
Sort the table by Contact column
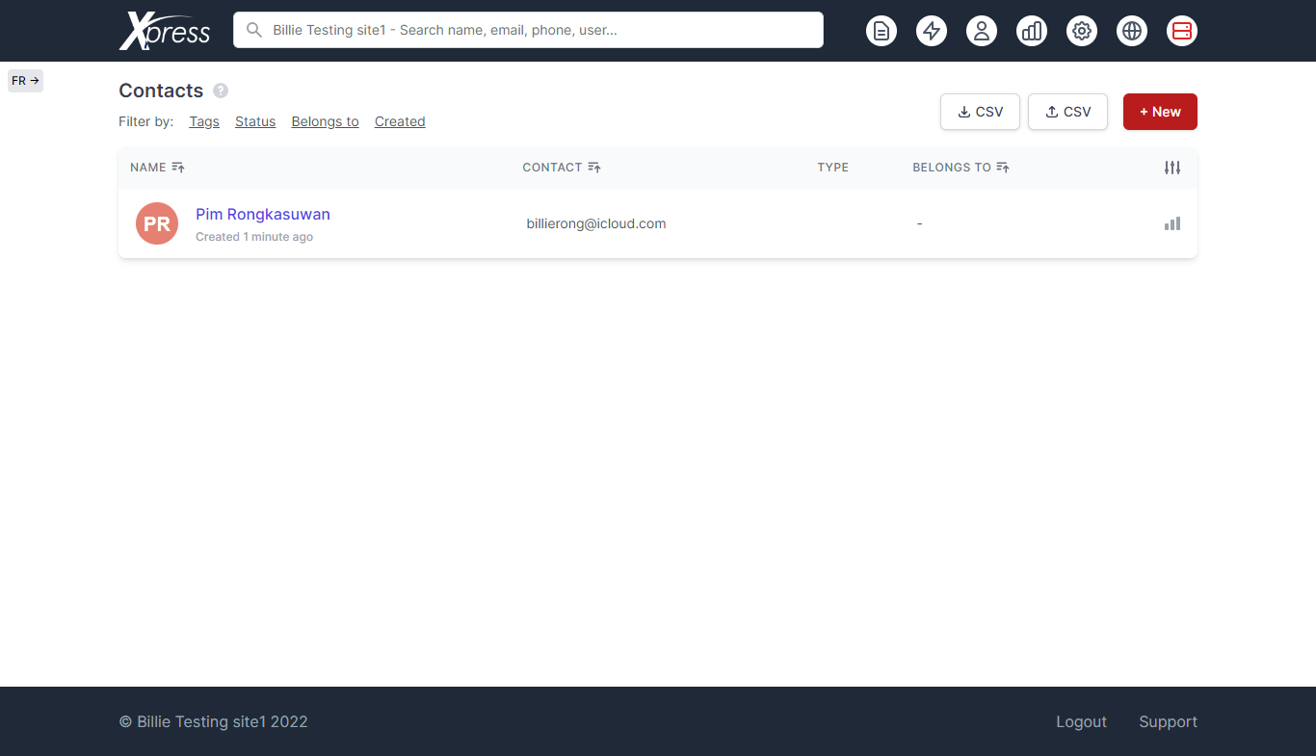pyautogui.click(x=593, y=168)
